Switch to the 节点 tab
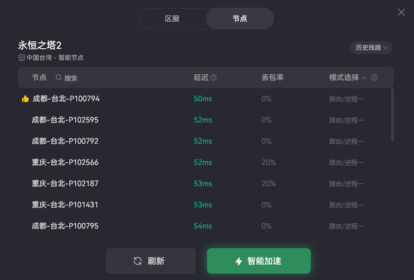This screenshot has width=414, height=280. [x=239, y=19]
